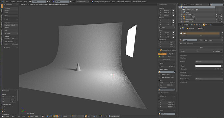The height and width of the screenshot is (118, 224).
Task: Hide the Backdrop object with eye icon
Action: pos(217,14)
